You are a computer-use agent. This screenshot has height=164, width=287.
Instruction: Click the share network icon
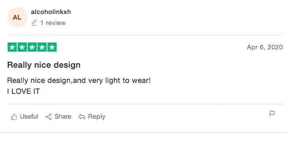pyautogui.click(x=48, y=117)
